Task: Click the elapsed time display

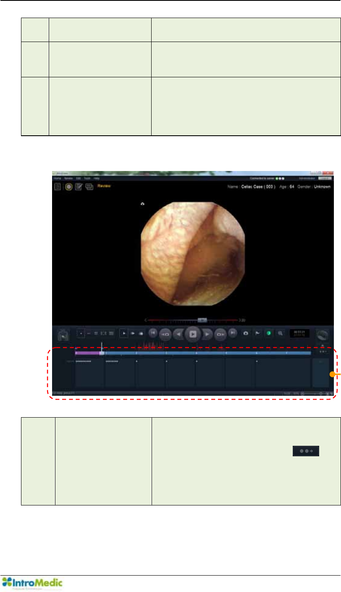Action: click(x=300, y=333)
